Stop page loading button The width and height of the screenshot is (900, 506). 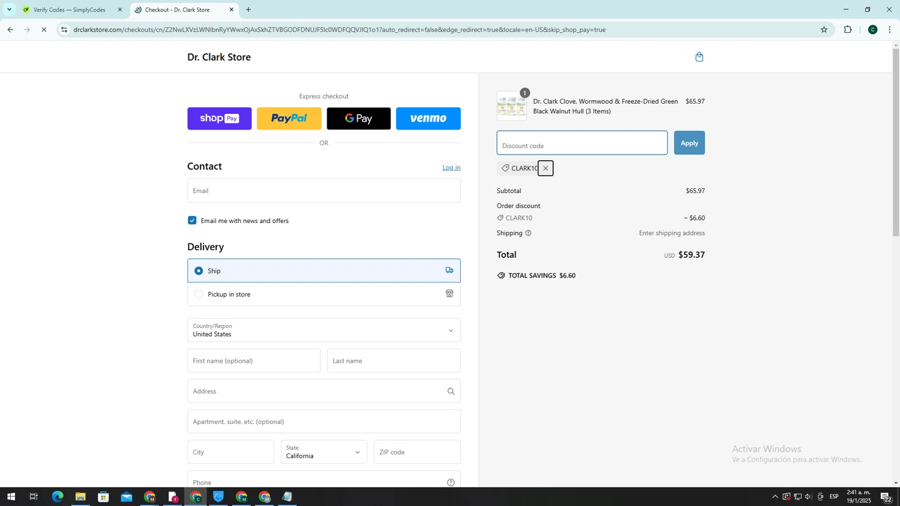(44, 29)
